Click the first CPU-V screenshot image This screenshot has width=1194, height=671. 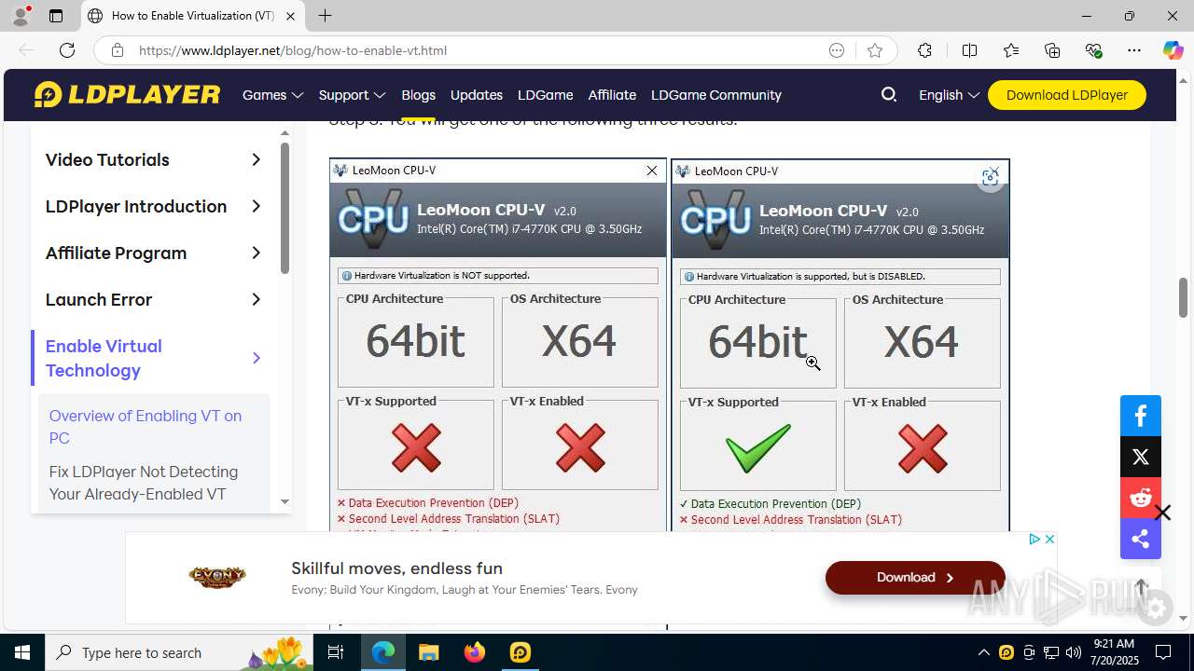[498, 346]
